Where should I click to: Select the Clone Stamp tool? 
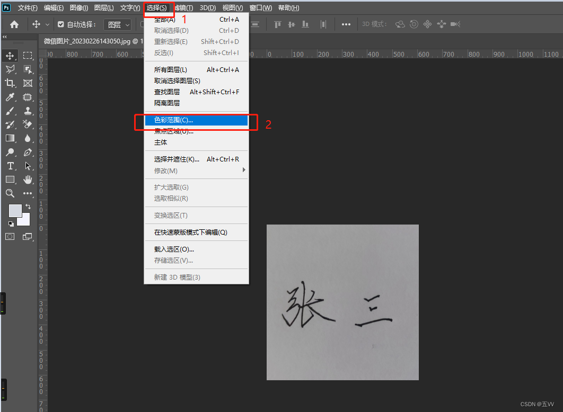coord(28,111)
